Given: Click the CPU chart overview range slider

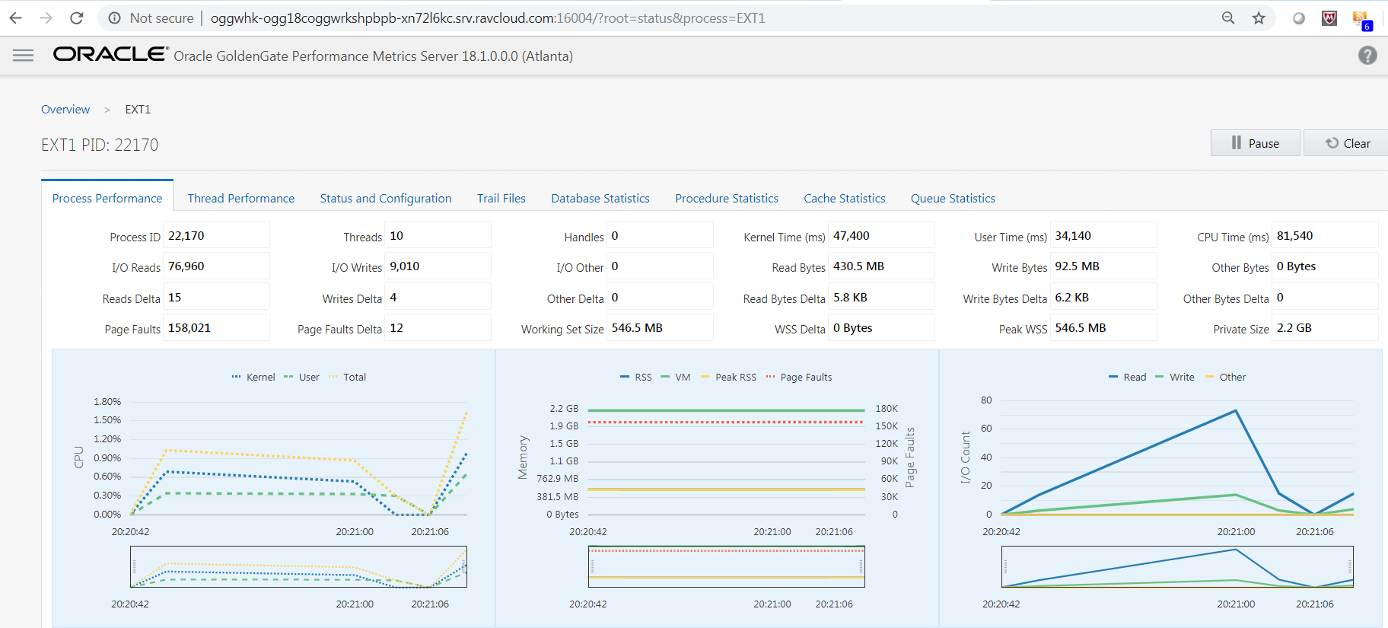Looking at the screenshot, I should click(x=298, y=566).
